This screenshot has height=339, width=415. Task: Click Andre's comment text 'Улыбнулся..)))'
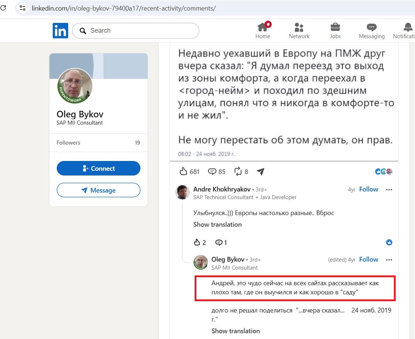pos(264,213)
